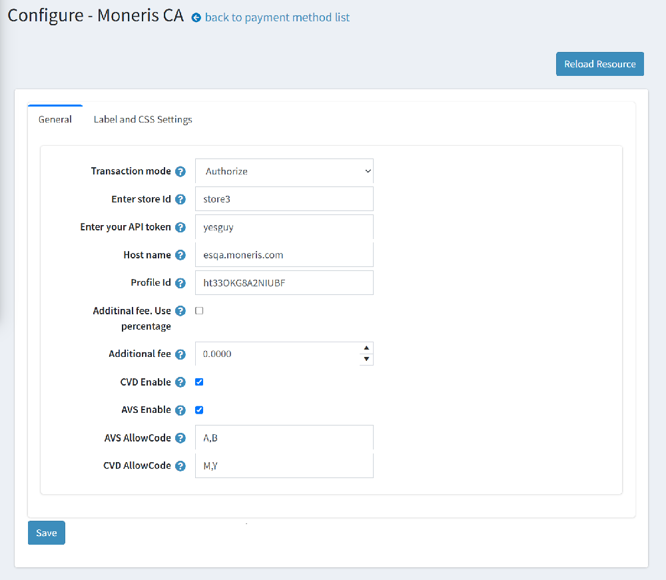Click the Enter store Id help icon
This screenshot has height=580, width=666.
180,199
